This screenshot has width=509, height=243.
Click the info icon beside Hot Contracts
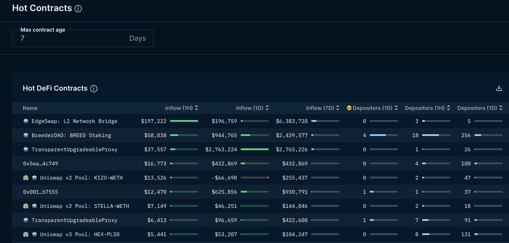pyautogui.click(x=78, y=8)
